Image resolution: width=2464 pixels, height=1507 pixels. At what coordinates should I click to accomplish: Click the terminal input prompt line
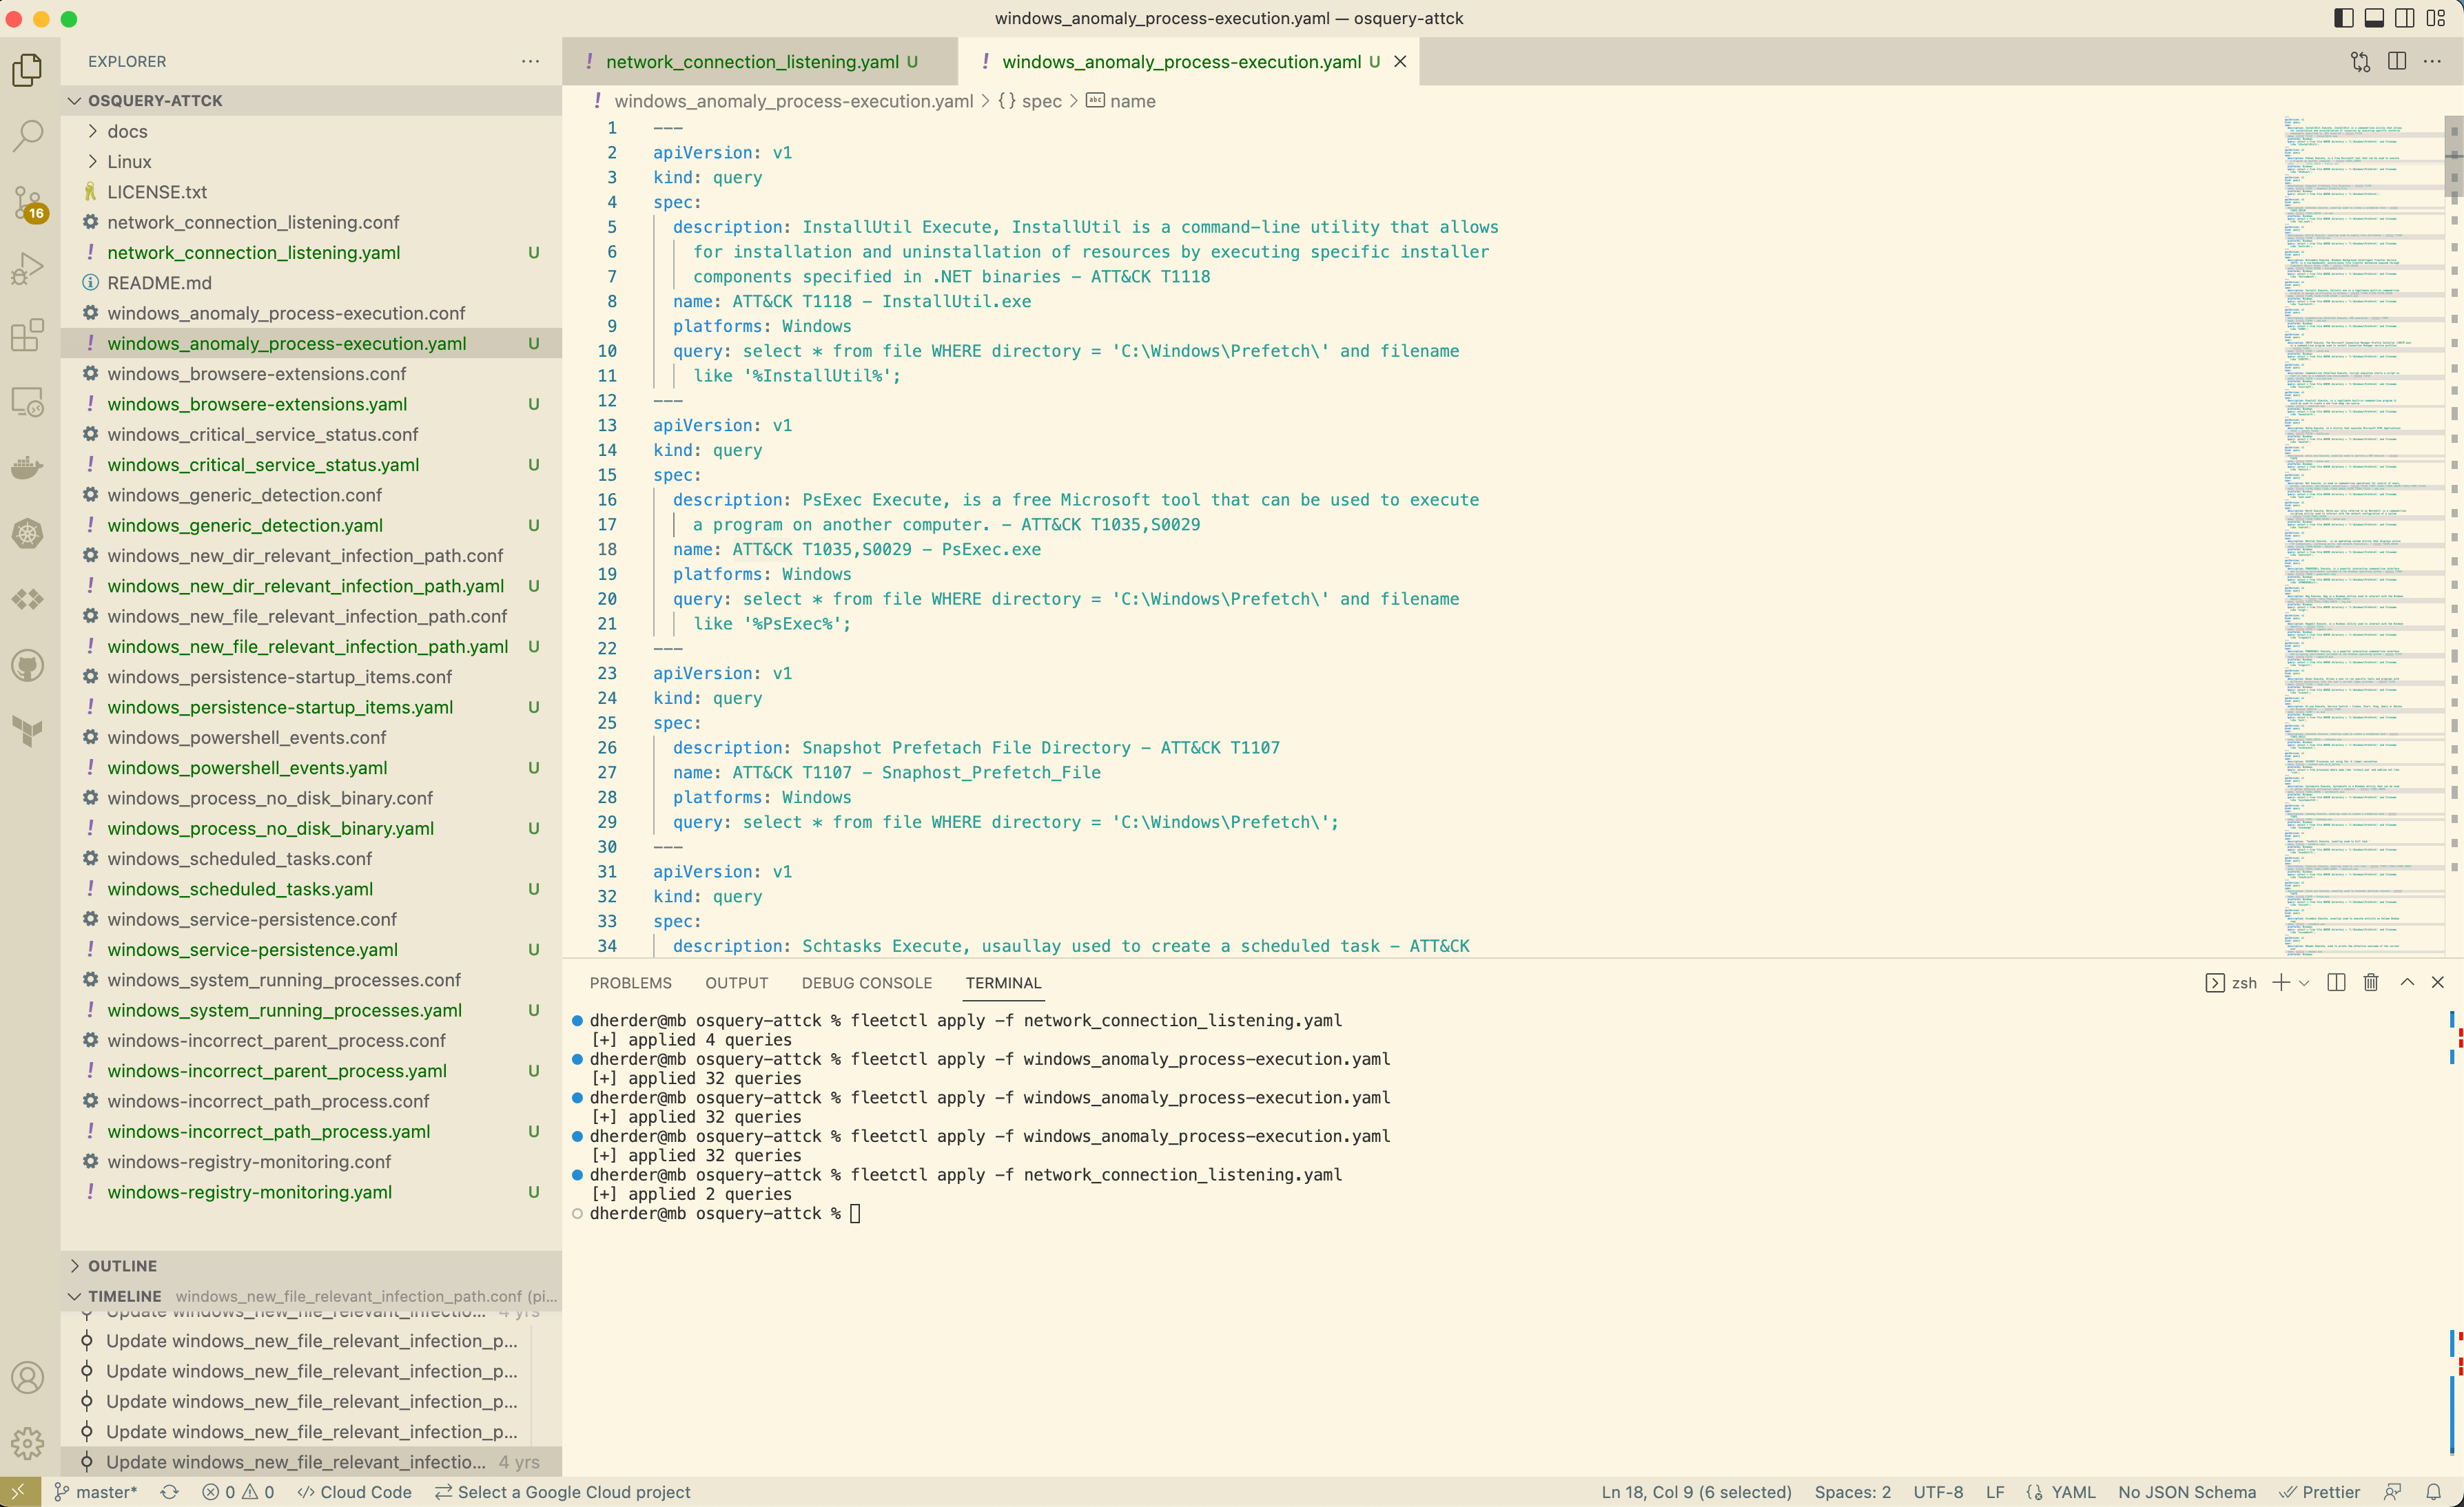(x=725, y=1213)
